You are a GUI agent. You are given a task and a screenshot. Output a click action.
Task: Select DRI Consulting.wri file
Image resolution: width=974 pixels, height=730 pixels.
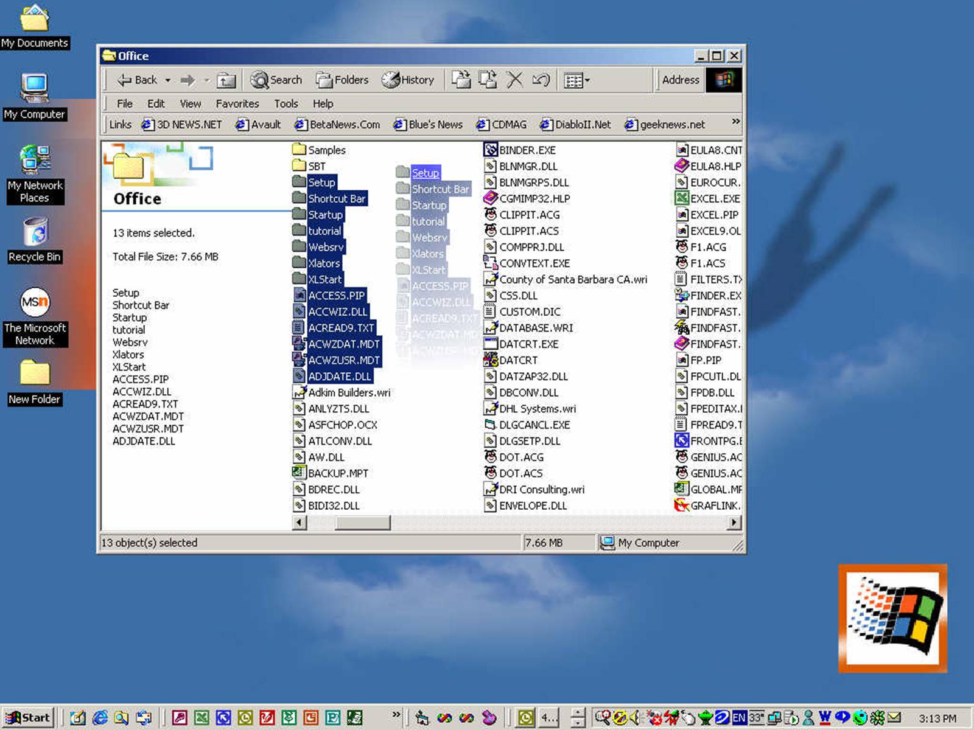534,489
